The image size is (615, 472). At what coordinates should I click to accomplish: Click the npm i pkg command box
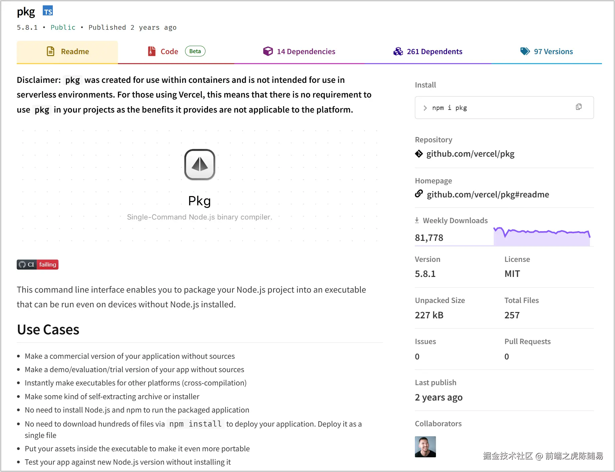[494, 108]
